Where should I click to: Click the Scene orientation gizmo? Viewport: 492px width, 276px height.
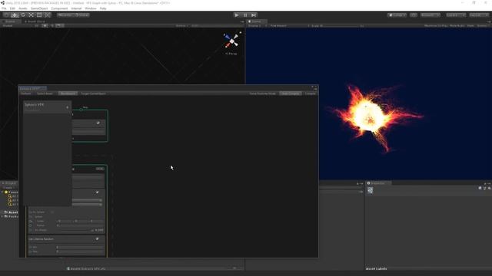coord(231,41)
